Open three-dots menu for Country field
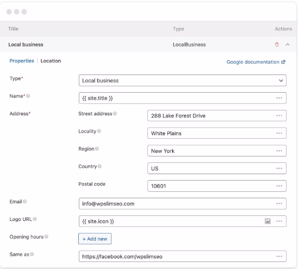Viewport: 298px width, 269px height. pyautogui.click(x=279, y=168)
